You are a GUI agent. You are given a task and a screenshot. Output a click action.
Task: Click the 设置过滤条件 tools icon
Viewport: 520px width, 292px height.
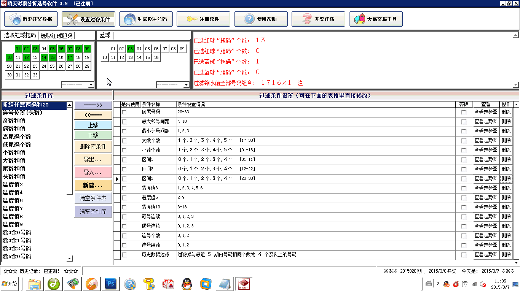tap(70, 19)
